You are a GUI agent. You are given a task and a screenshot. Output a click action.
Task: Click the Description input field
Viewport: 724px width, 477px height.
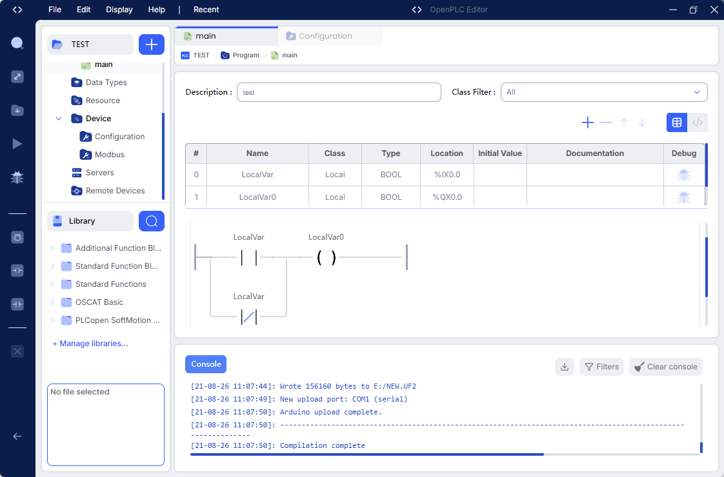click(x=339, y=92)
